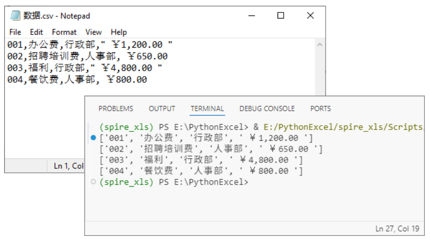Open the File menu

pyautogui.click(x=15, y=32)
